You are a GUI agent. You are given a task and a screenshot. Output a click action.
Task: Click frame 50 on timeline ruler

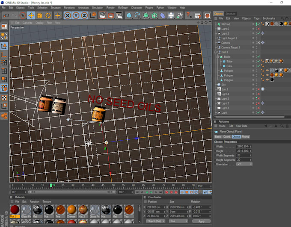tap(113, 186)
